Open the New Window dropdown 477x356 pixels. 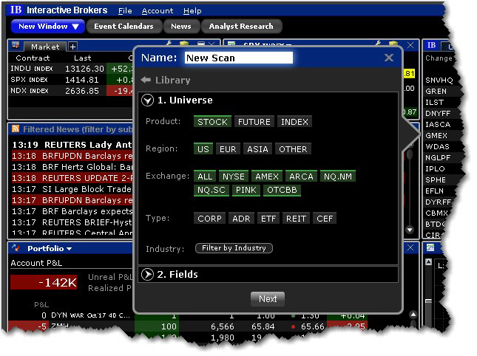coord(47,27)
